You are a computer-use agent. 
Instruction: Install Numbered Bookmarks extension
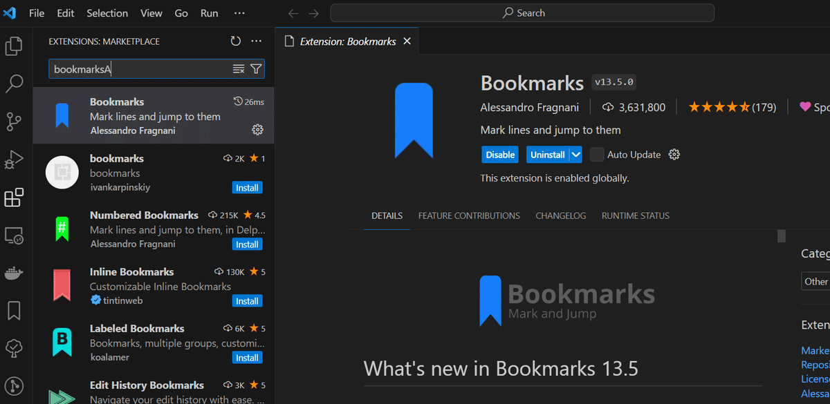[x=247, y=244]
